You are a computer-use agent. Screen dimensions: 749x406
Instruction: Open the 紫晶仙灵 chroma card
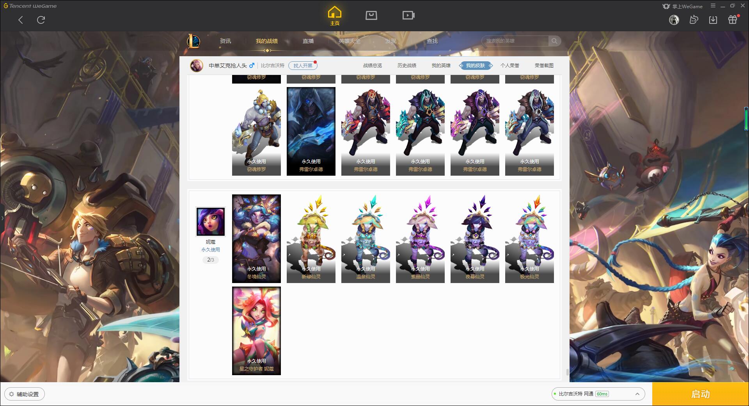tap(420, 239)
